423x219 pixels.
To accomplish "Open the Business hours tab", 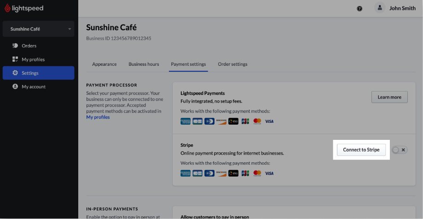I will [x=144, y=64].
